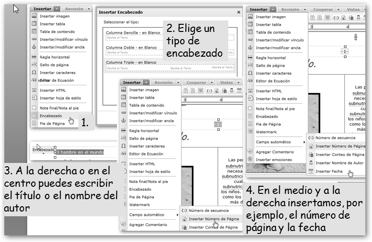Viewport: 372px width, 242px height.
Task: Click the anchor icon in the step 1 menu
Action: pyautogui.click(x=34, y=47)
